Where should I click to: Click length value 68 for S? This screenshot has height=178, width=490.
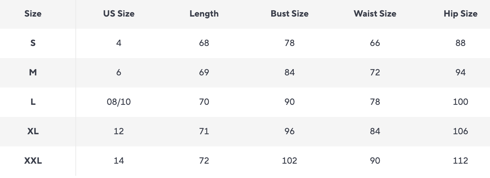coord(204,43)
